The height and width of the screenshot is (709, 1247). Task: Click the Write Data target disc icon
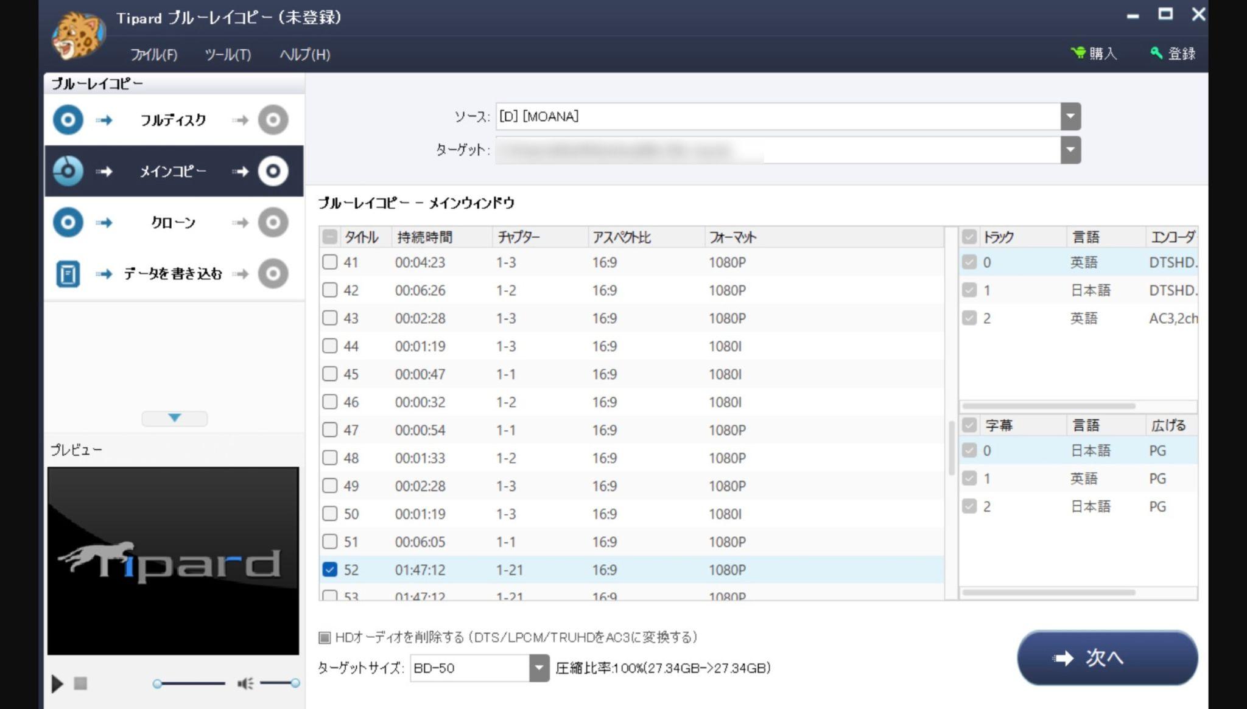click(273, 273)
